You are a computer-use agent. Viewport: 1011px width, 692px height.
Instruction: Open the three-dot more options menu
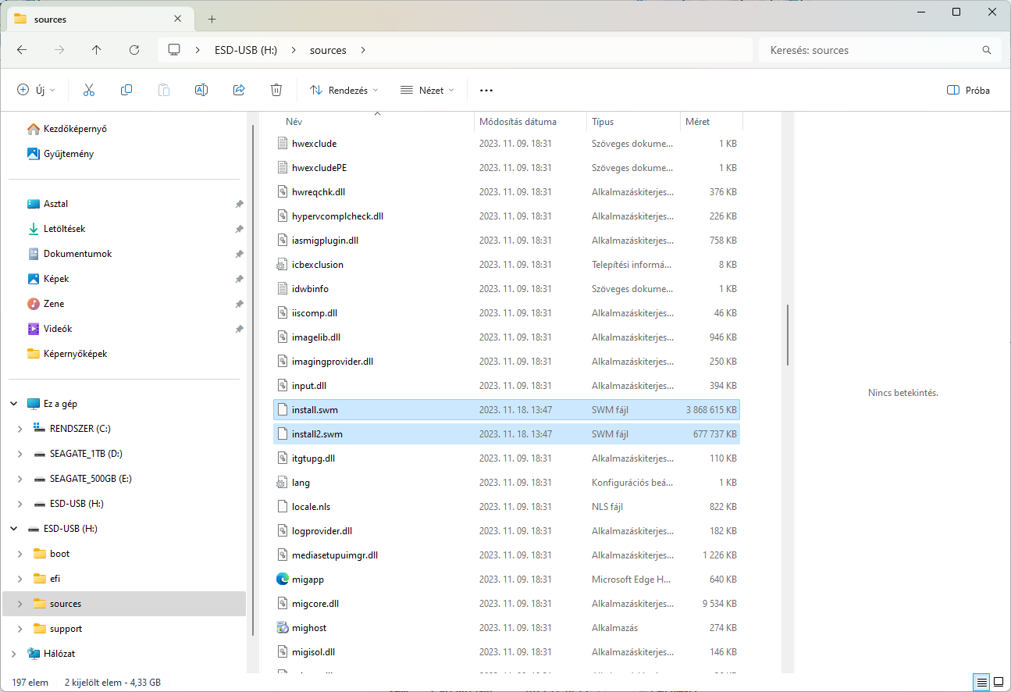[x=486, y=90]
